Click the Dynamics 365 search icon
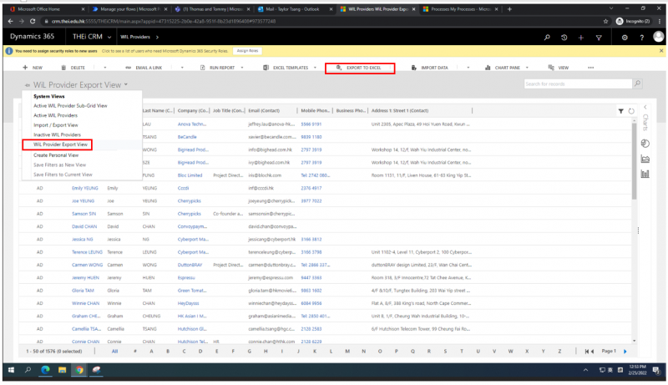The width and height of the screenshot is (668, 385). [x=547, y=38]
